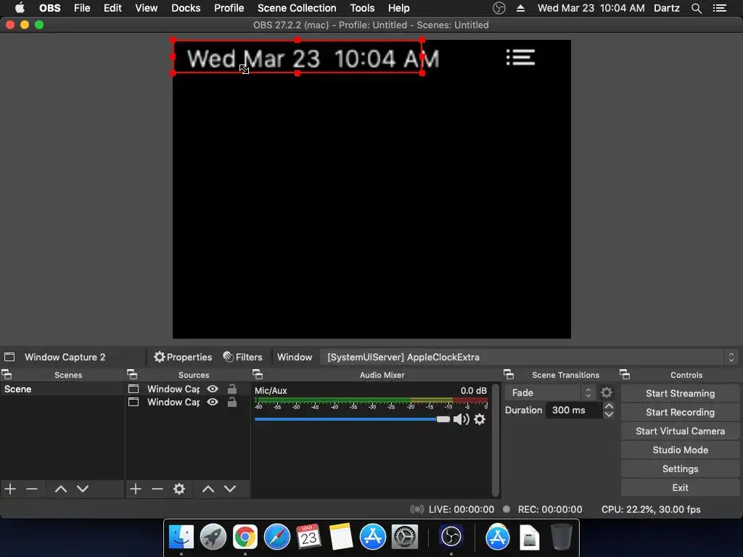Hide the second Window Capture source
This screenshot has height=557, width=743.
(x=213, y=402)
